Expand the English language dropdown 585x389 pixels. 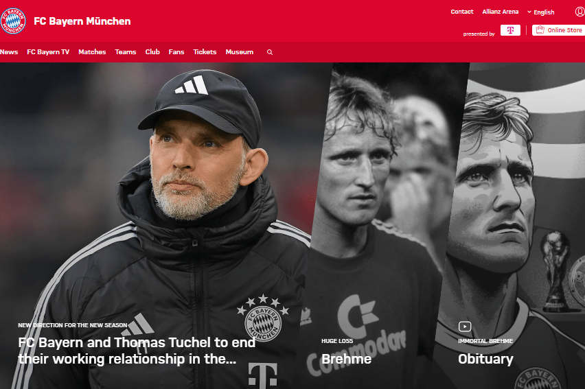tap(541, 12)
